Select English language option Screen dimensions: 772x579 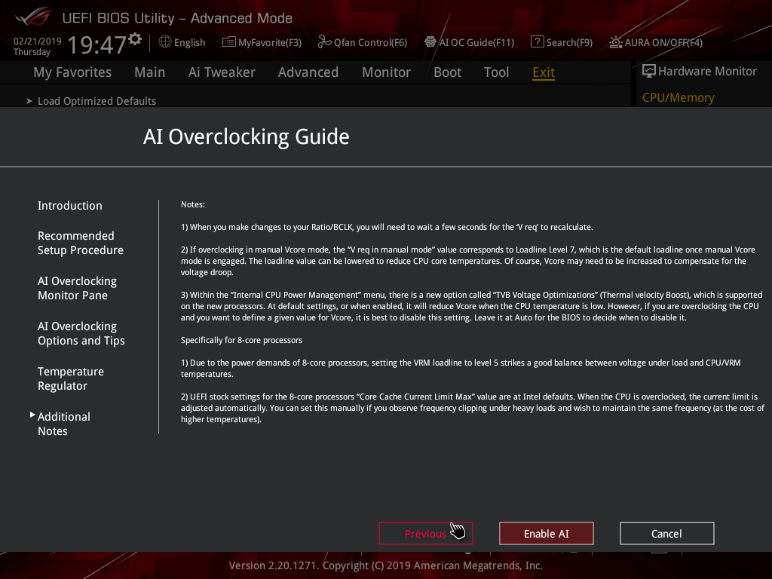coord(189,43)
